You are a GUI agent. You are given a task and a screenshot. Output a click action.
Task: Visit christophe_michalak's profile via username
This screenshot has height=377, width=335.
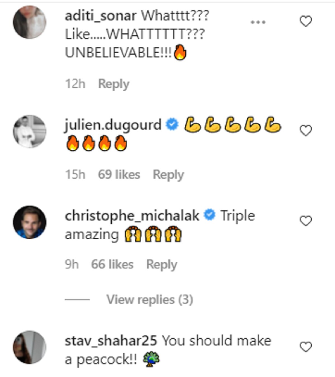pyautogui.click(x=132, y=216)
